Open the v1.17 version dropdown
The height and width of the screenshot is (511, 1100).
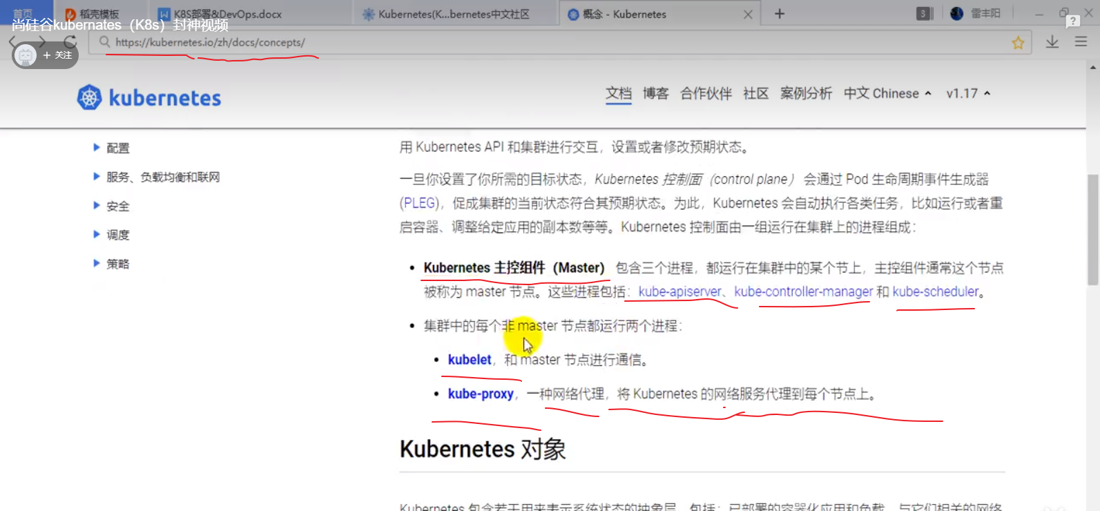pos(968,93)
